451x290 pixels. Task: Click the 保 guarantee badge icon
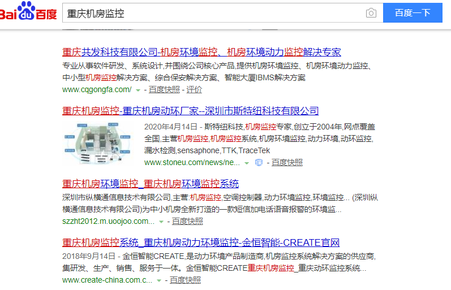click(259, 163)
